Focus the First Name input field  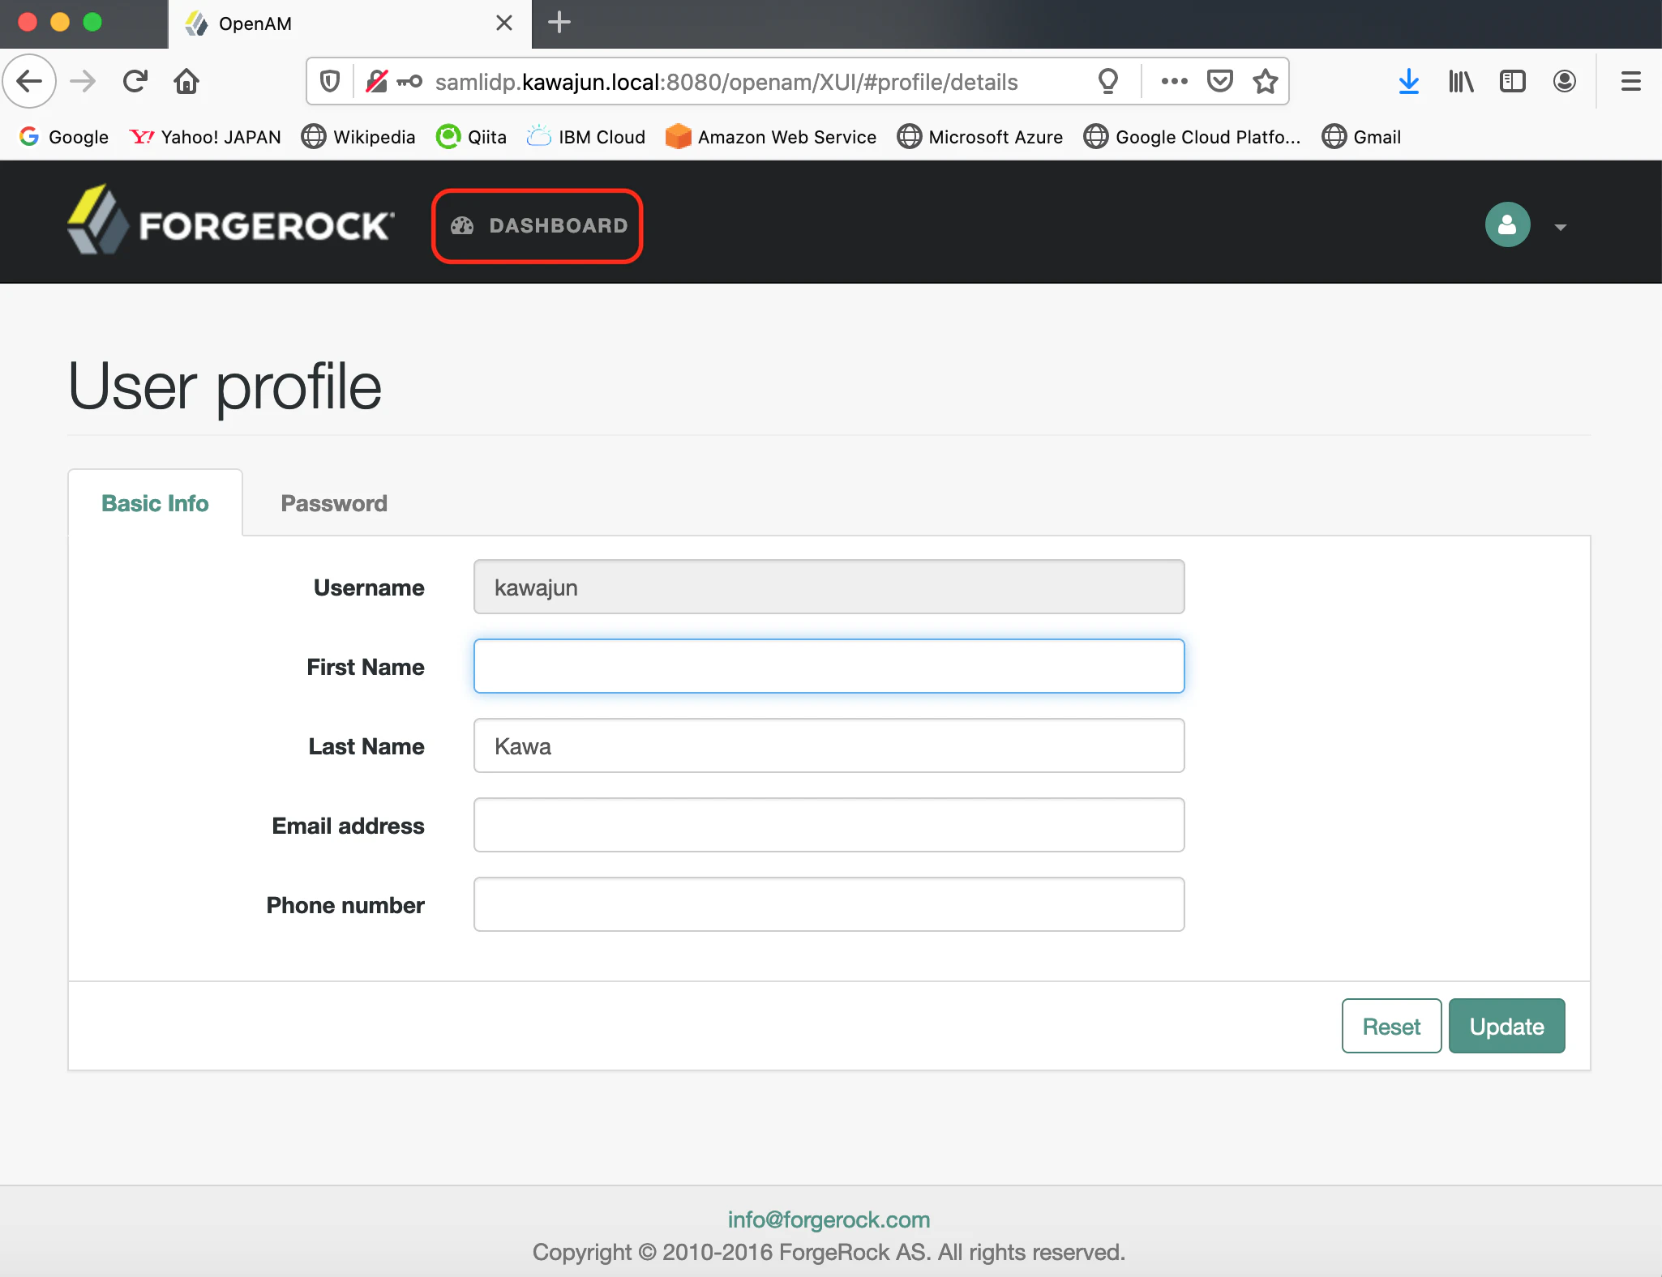click(x=829, y=666)
